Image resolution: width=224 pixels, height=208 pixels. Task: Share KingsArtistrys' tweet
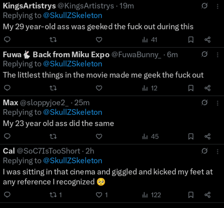207,40
